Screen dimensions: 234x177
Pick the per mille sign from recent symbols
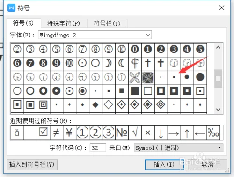[213, 133]
